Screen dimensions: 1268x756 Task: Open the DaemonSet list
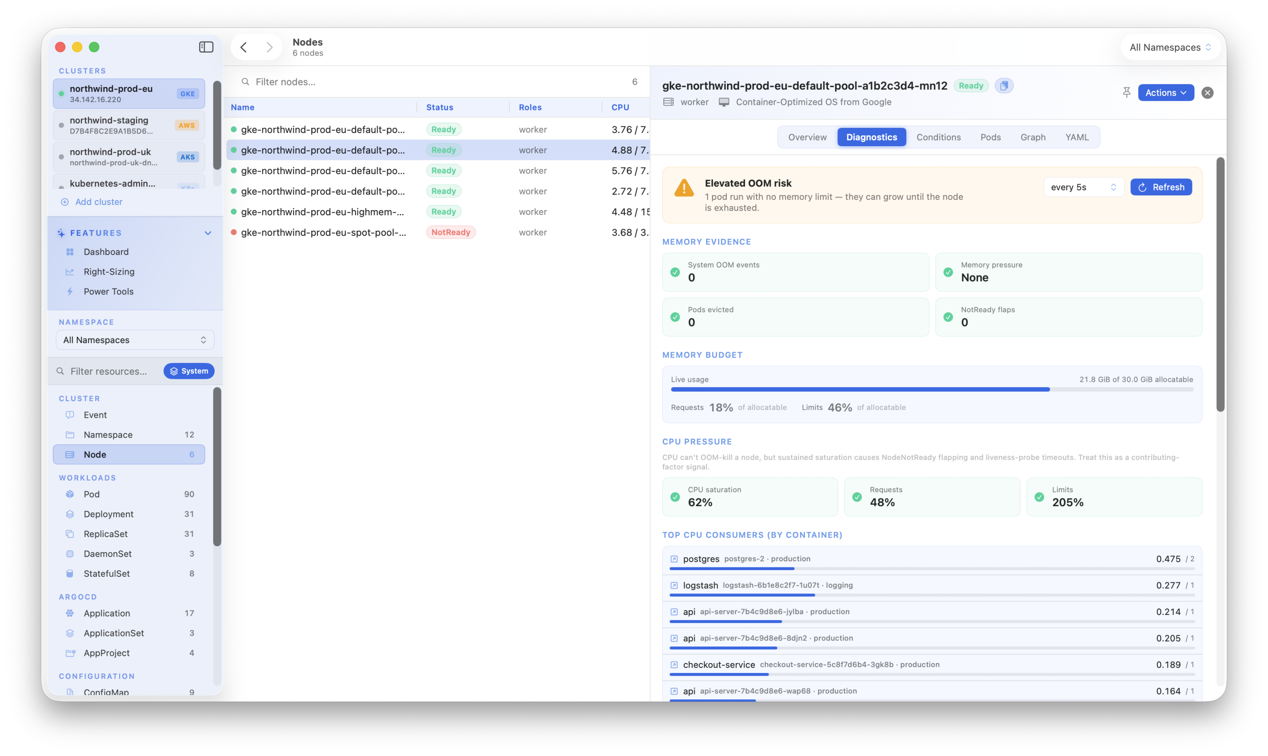(x=129, y=554)
